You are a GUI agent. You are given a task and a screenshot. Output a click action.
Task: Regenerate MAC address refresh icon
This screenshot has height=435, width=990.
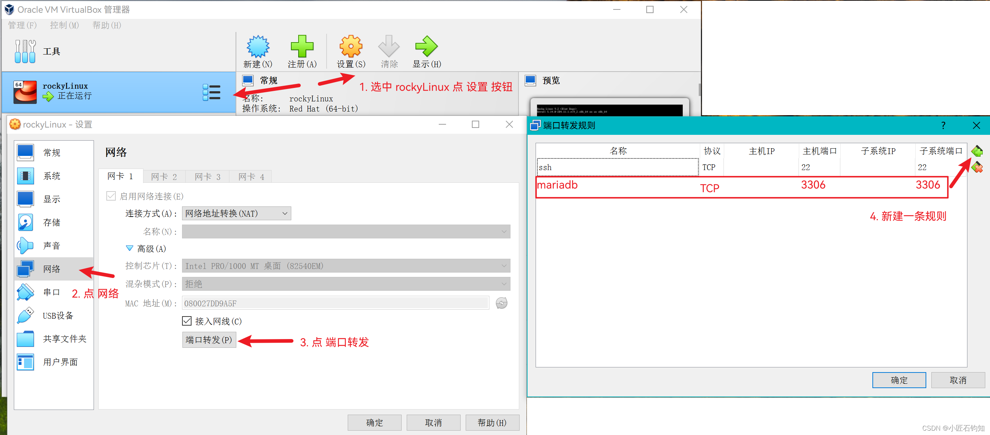(x=501, y=303)
